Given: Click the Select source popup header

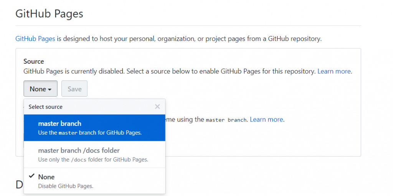Looking at the screenshot, I should pyautogui.click(x=45, y=107).
